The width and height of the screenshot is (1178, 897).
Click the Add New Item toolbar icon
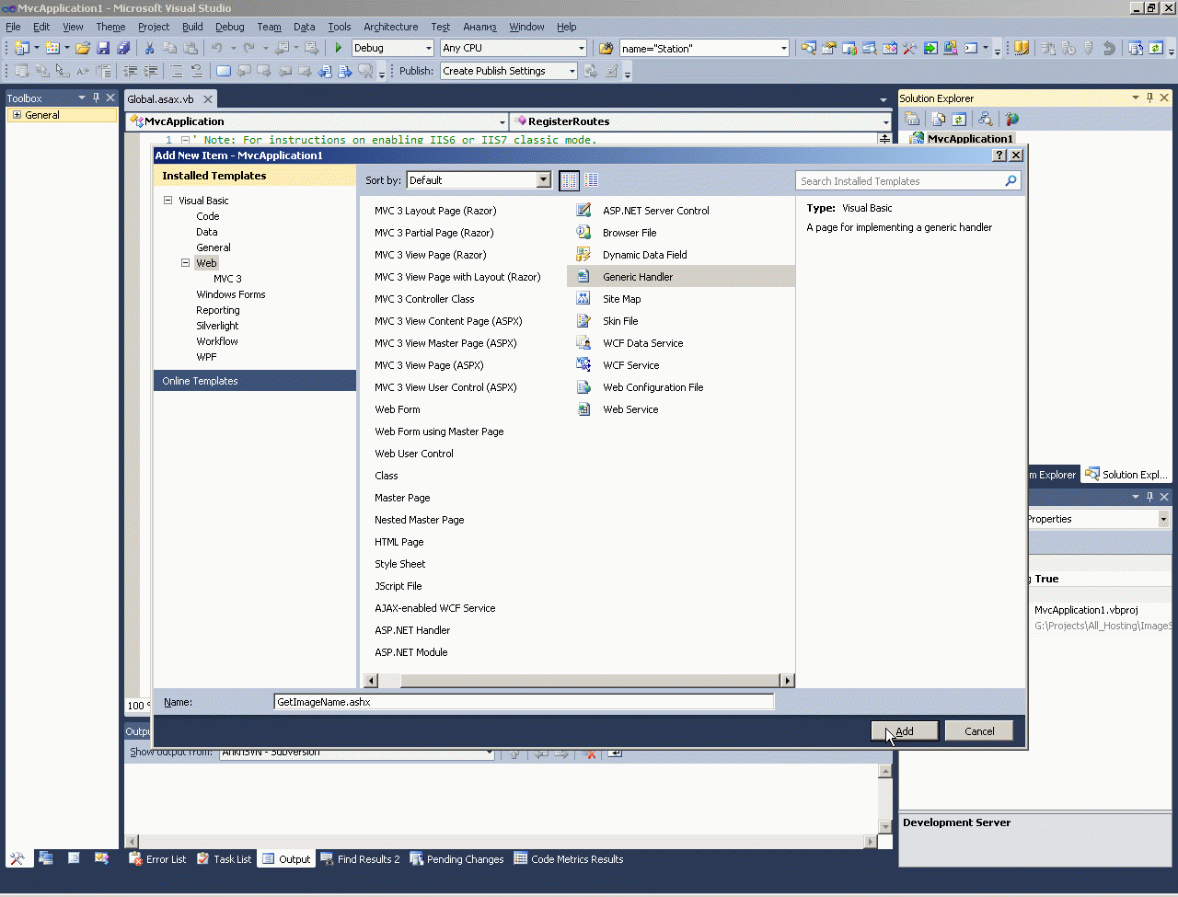(52, 48)
